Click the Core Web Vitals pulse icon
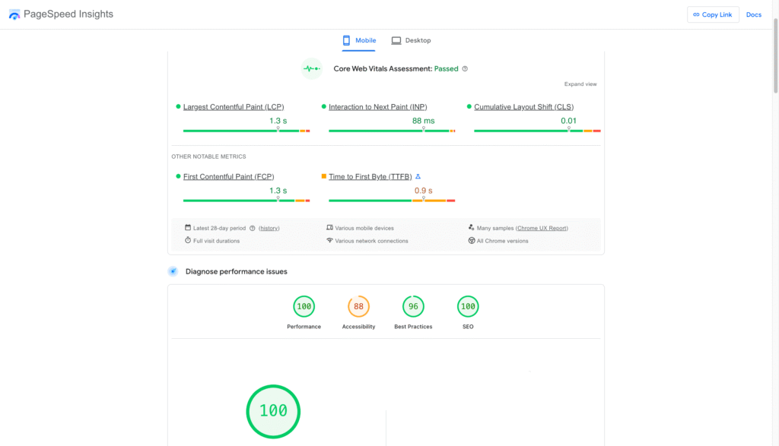Image resolution: width=779 pixels, height=446 pixels. (311, 68)
